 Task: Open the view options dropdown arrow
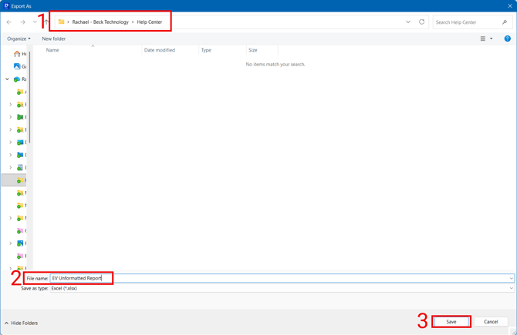pos(492,39)
